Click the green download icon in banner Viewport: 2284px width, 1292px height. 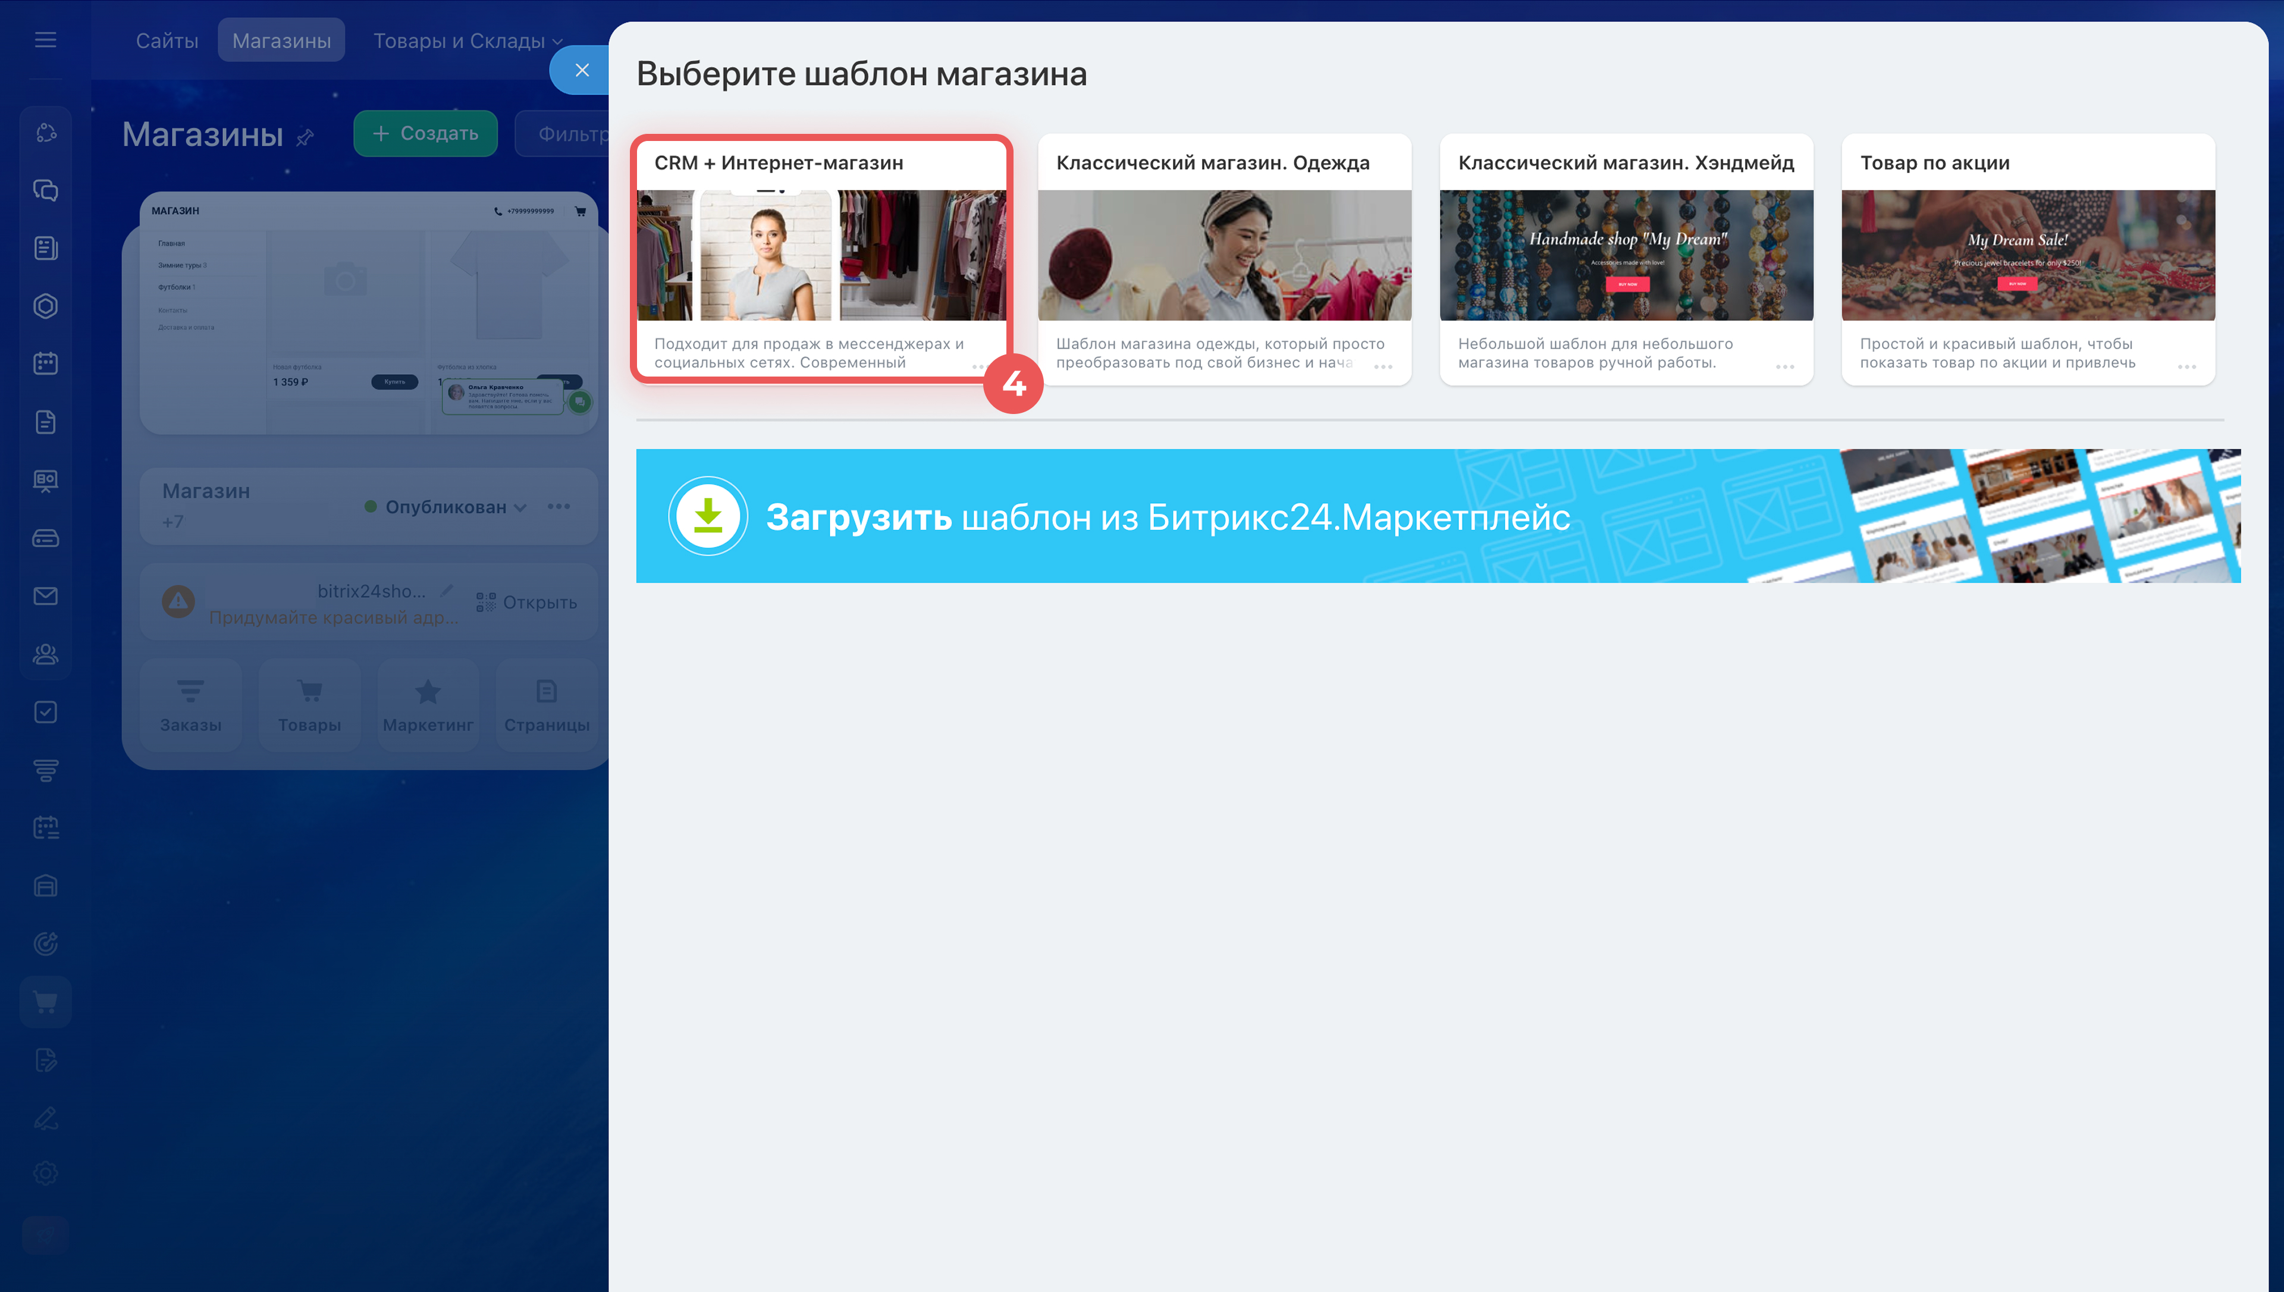[708, 516]
